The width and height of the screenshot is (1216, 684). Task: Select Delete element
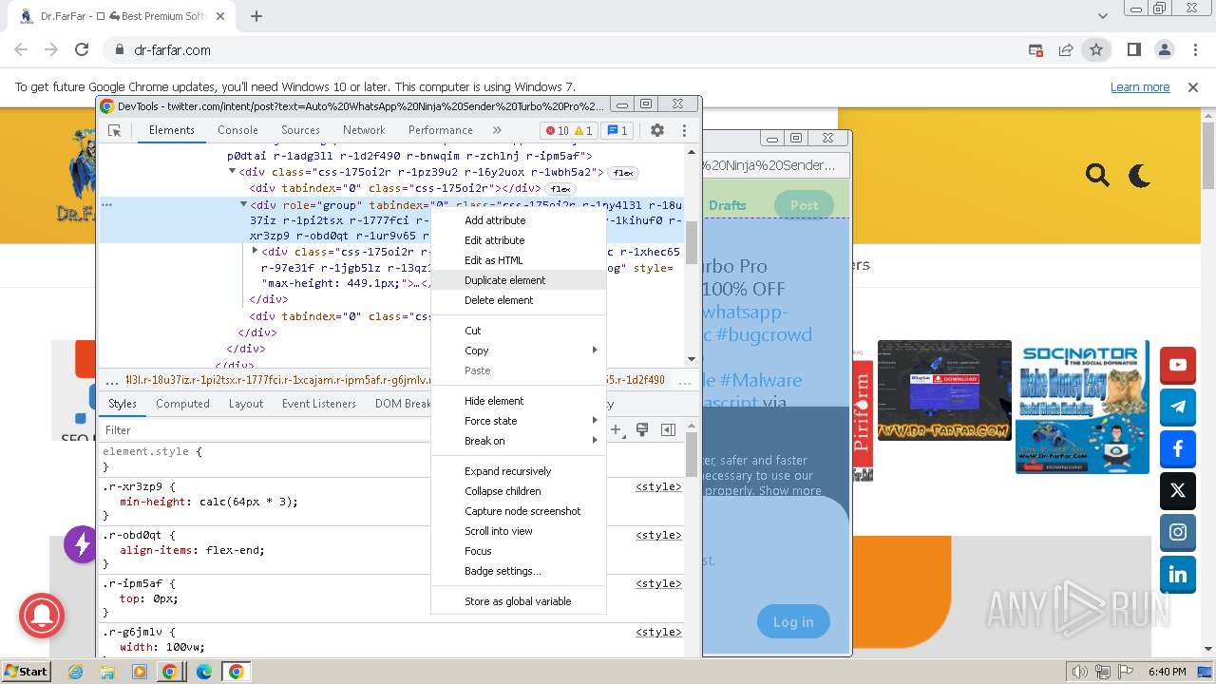[519, 300]
